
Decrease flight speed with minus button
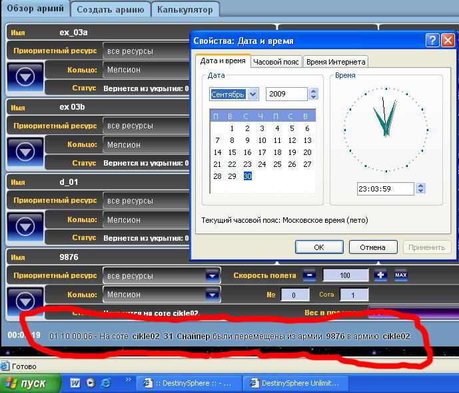(x=309, y=275)
